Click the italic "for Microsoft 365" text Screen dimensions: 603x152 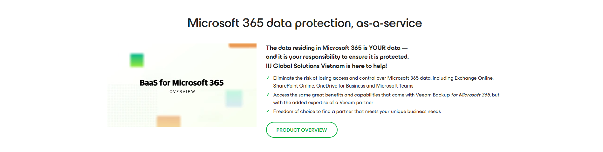coord(471,95)
